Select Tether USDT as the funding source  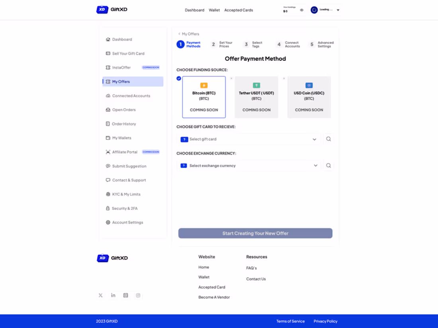click(256, 97)
